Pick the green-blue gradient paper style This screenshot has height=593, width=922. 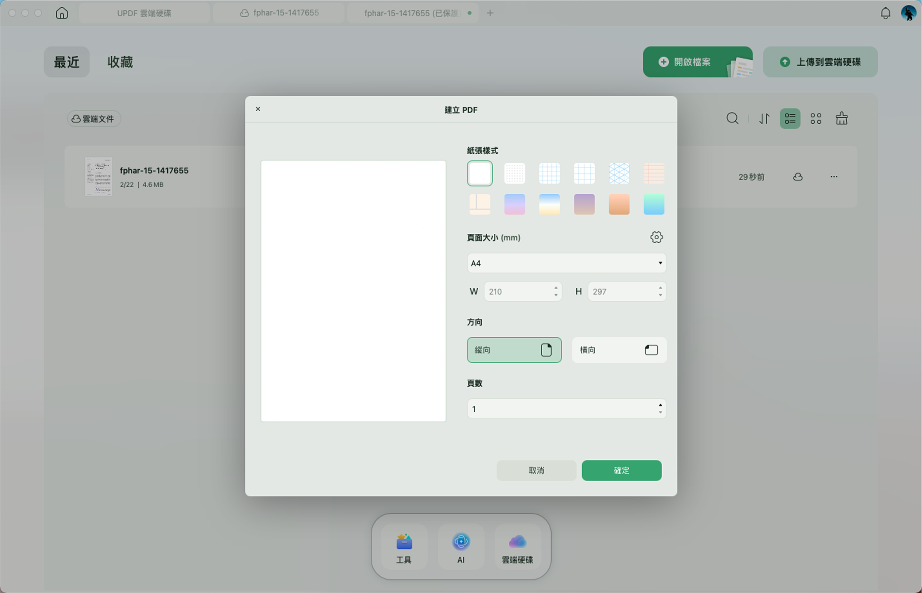coord(654,204)
